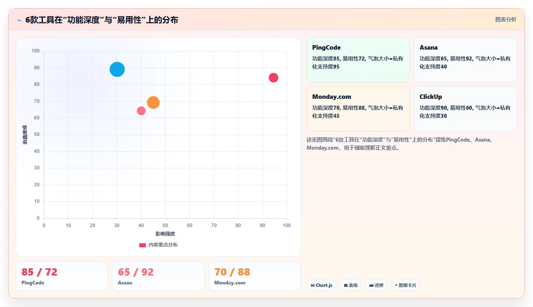Toggle the 内容重点分布 legend swatch
Screen dimensions: 533x307
142,245
